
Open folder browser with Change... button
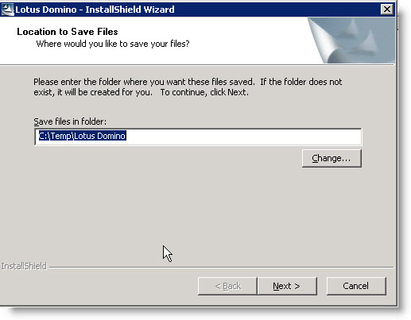pyautogui.click(x=332, y=158)
